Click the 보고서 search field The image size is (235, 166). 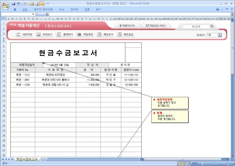(x=196, y=26)
